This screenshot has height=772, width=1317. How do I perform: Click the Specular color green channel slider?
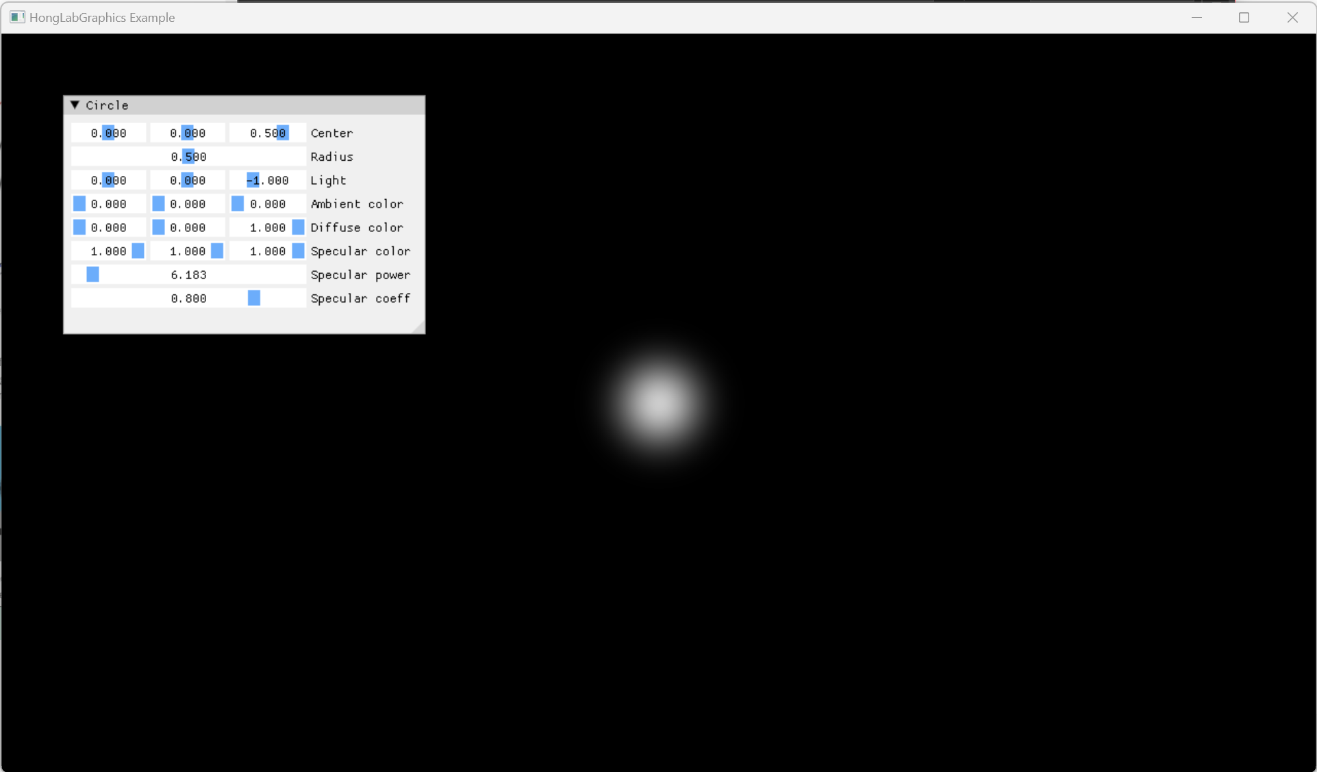point(188,251)
